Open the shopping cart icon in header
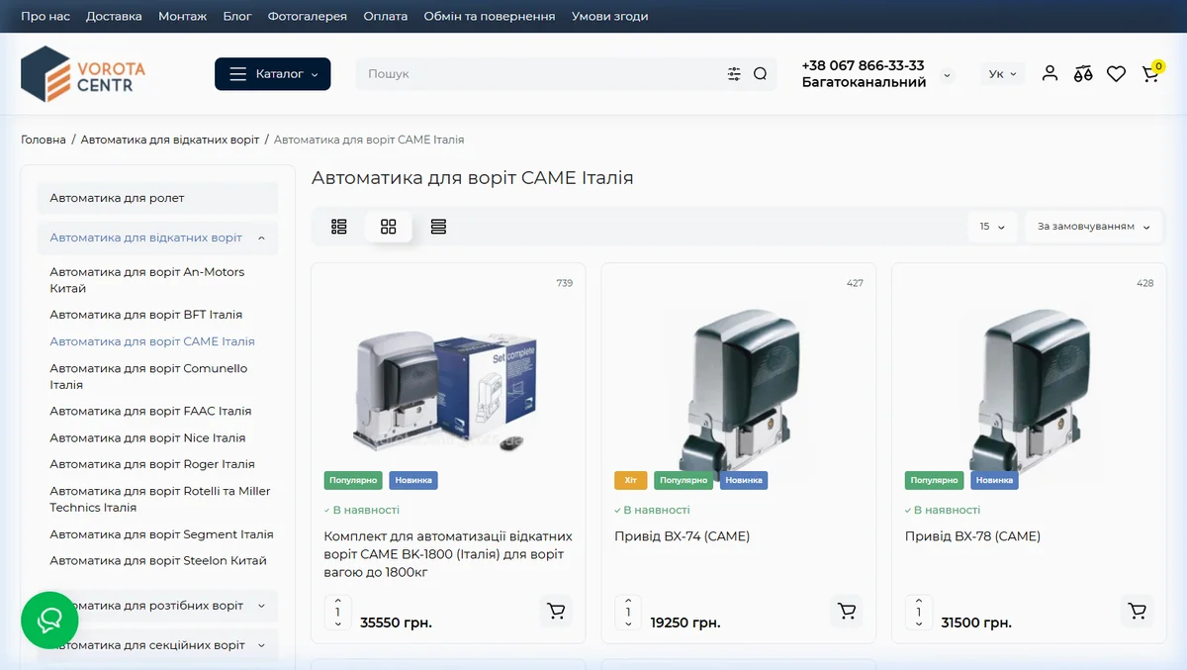Screen dimensions: 1187x670 pyautogui.click(x=1150, y=73)
